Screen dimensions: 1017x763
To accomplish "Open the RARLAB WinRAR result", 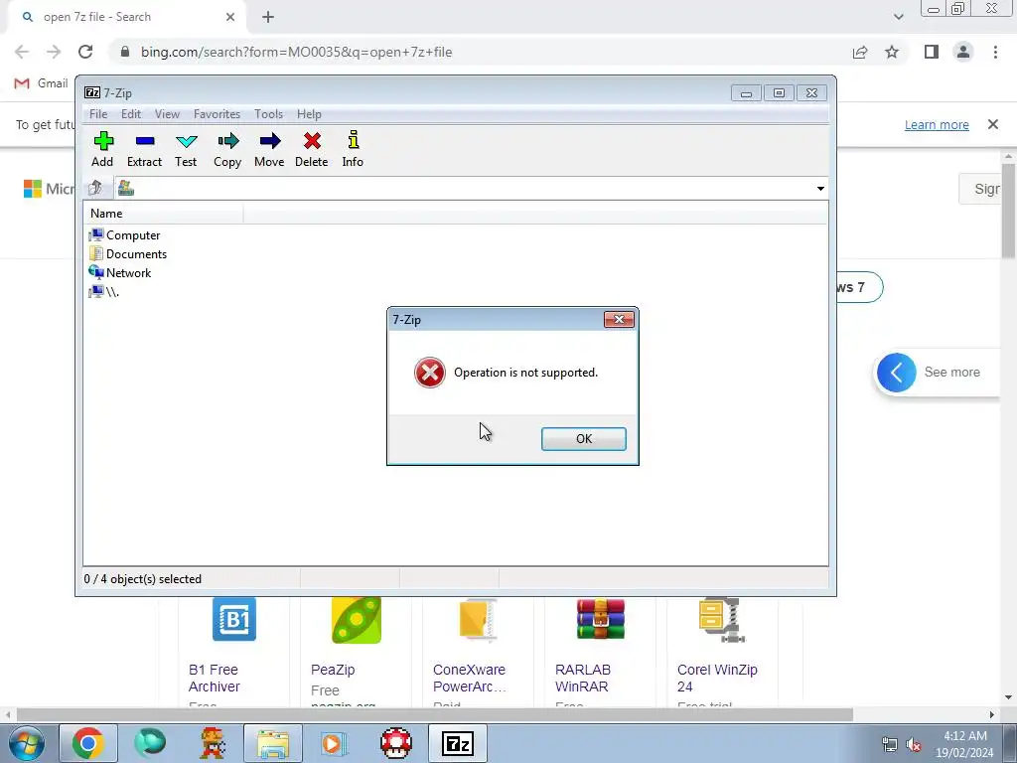I will tap(582, 678).
